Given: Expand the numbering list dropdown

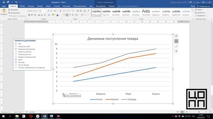Looking at the screenshot, I should (71, 11).
